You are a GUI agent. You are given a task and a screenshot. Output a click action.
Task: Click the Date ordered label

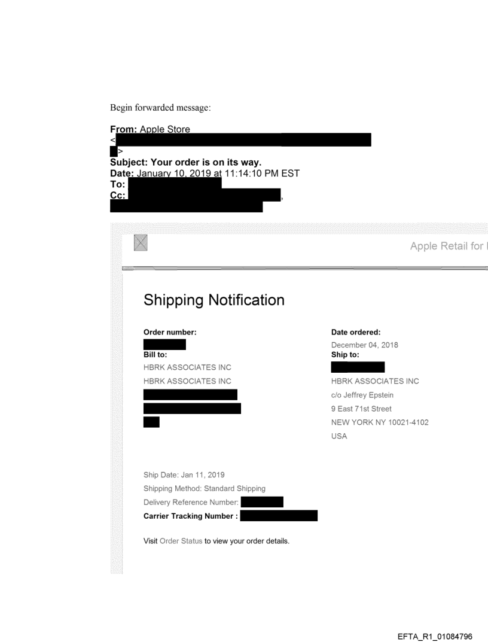click(356, 332)
